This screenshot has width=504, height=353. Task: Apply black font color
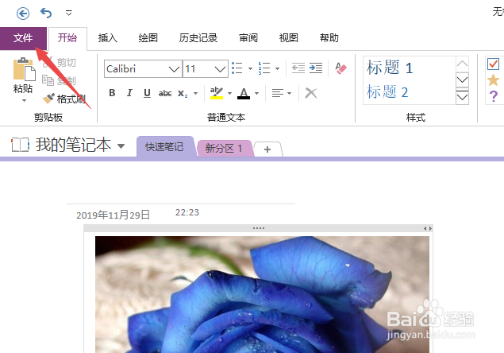coord(244,93)
